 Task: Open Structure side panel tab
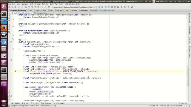click(x=9, y=29)
